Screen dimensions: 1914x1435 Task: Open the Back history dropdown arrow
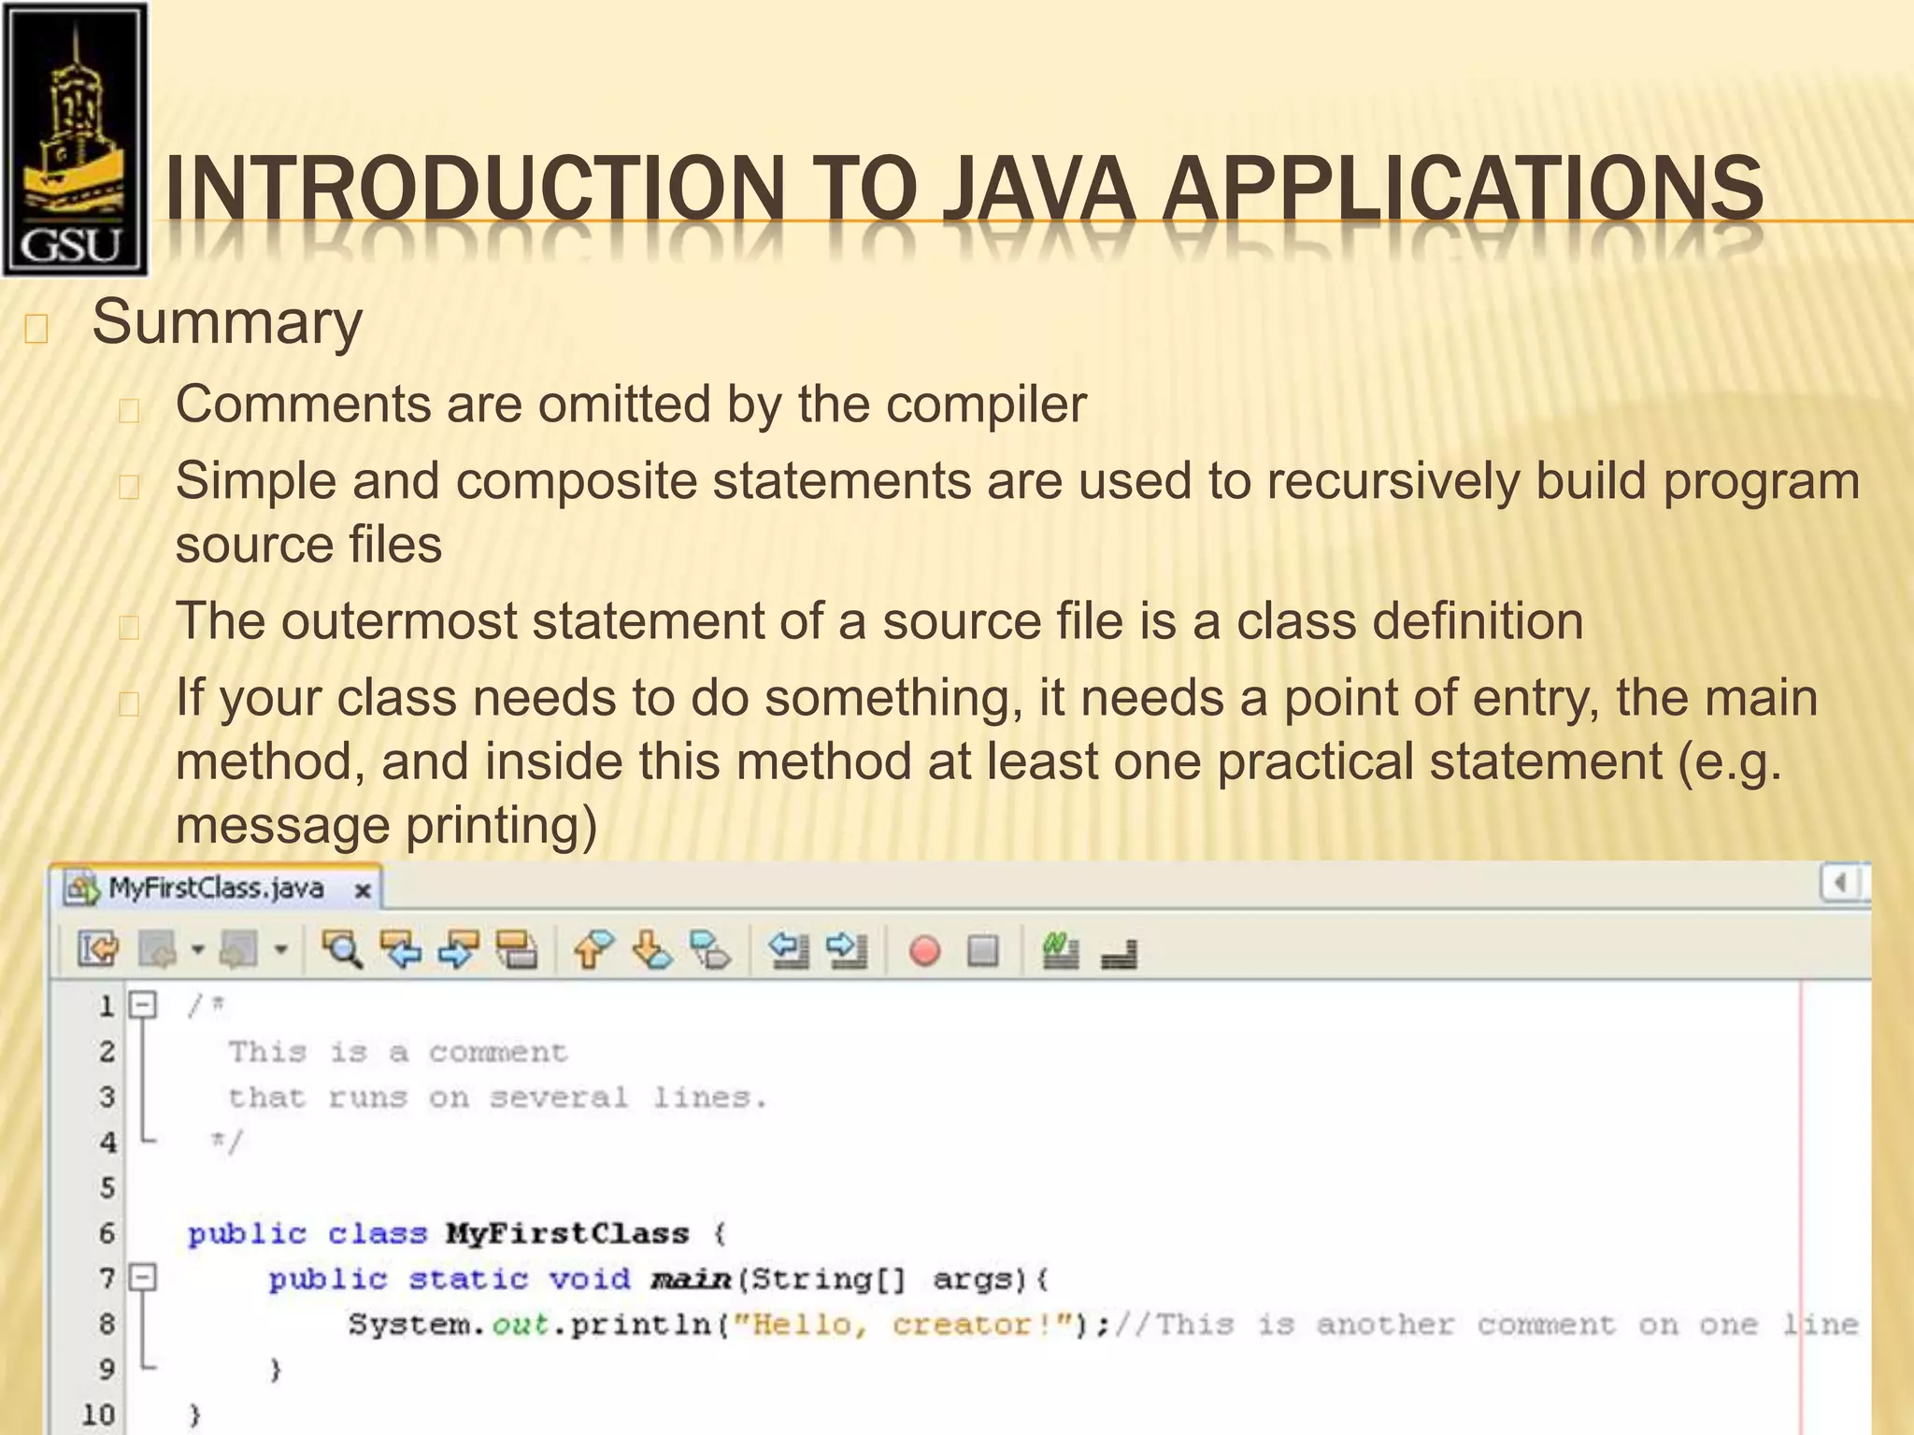pos(197,951)
